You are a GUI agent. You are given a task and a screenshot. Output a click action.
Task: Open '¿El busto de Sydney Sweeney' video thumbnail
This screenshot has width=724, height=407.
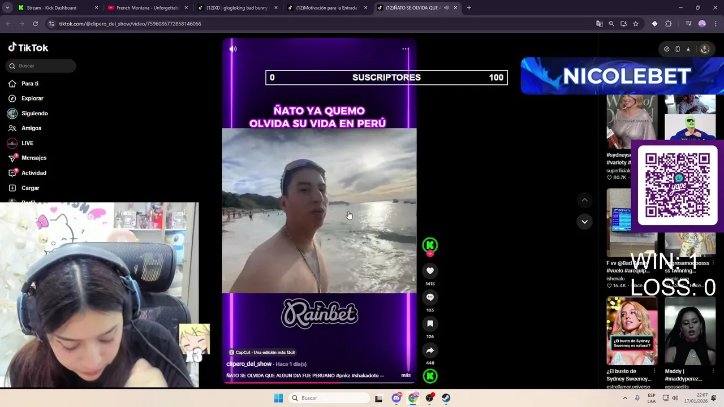[632, 331]
